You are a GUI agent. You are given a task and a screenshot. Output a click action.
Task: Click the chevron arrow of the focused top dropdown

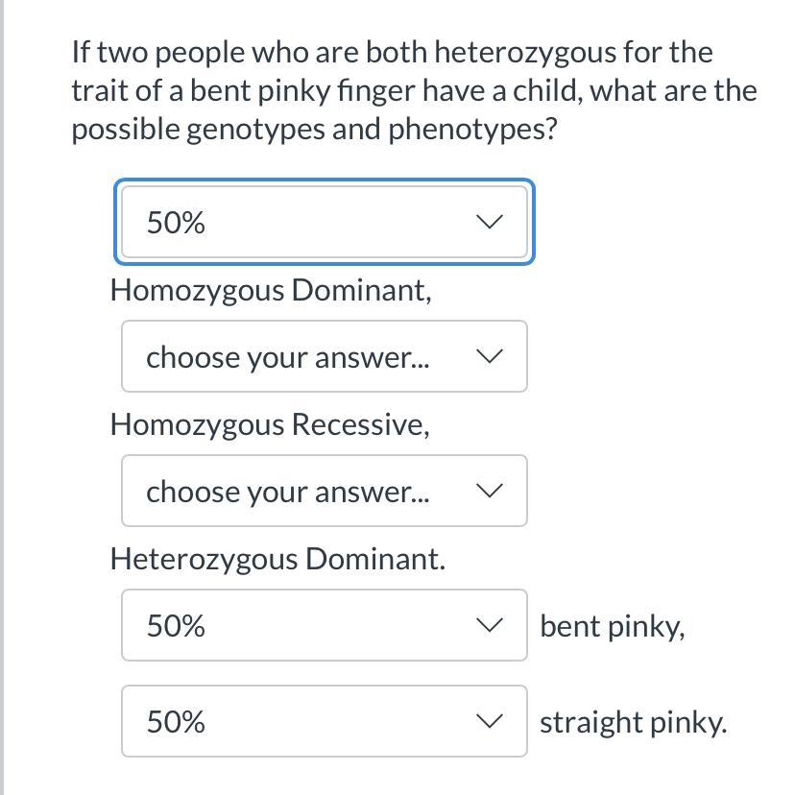point(489,223)
